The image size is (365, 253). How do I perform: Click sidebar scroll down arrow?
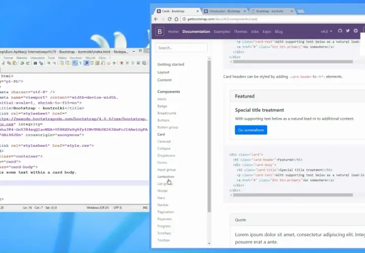[209, 243]
